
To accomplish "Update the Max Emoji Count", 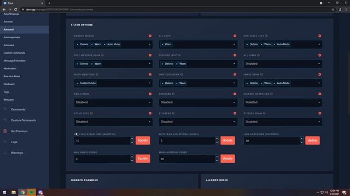I will coord(143,158).
